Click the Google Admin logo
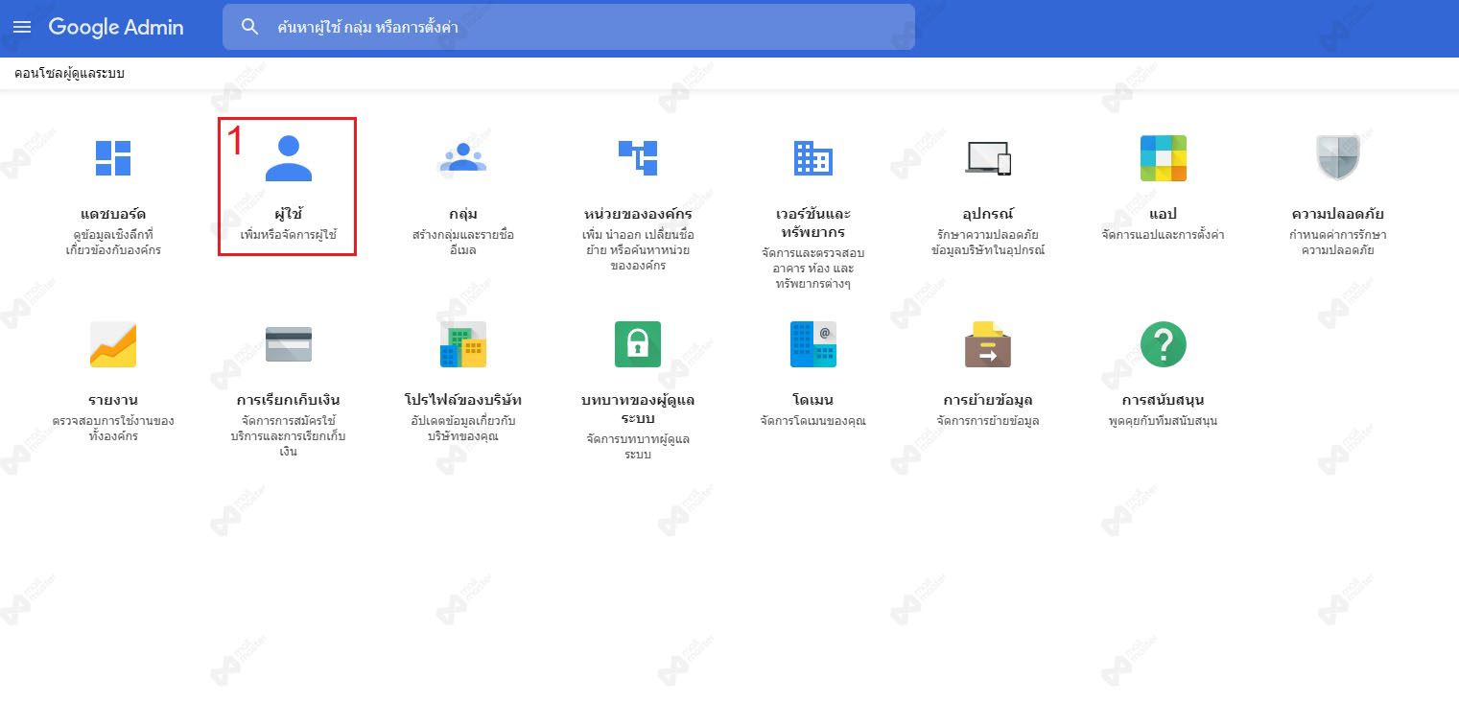This screenshot has width=1459, height=702. point(116,27)
